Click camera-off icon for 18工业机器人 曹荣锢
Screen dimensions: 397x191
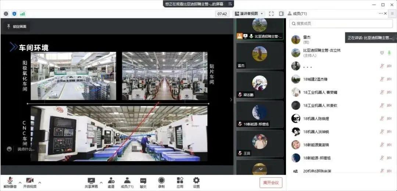click(x=389, y=92)
